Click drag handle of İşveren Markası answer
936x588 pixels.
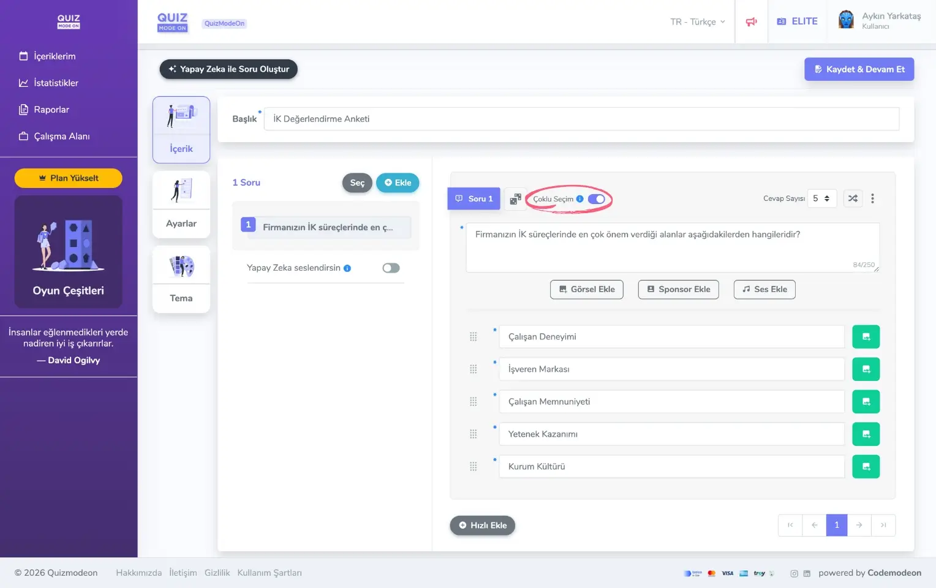(473, 369)
